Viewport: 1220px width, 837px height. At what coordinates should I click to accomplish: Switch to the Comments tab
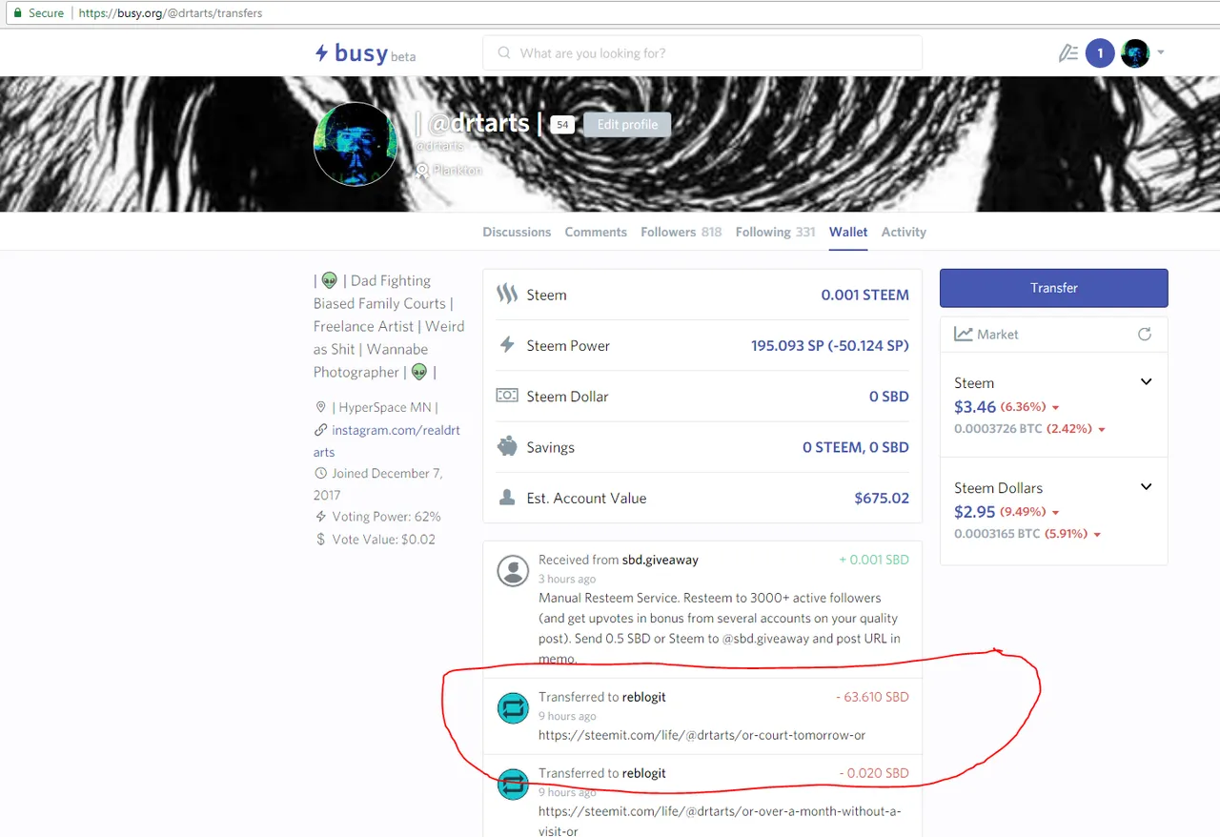[596, 232]
